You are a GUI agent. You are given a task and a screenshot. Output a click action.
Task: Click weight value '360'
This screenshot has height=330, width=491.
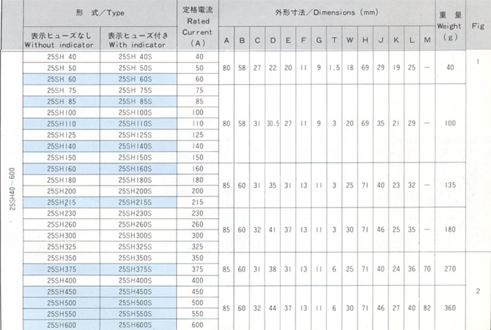point(450,308)
